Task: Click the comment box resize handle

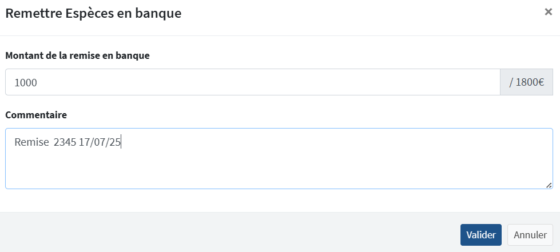Action: (549, 185)
